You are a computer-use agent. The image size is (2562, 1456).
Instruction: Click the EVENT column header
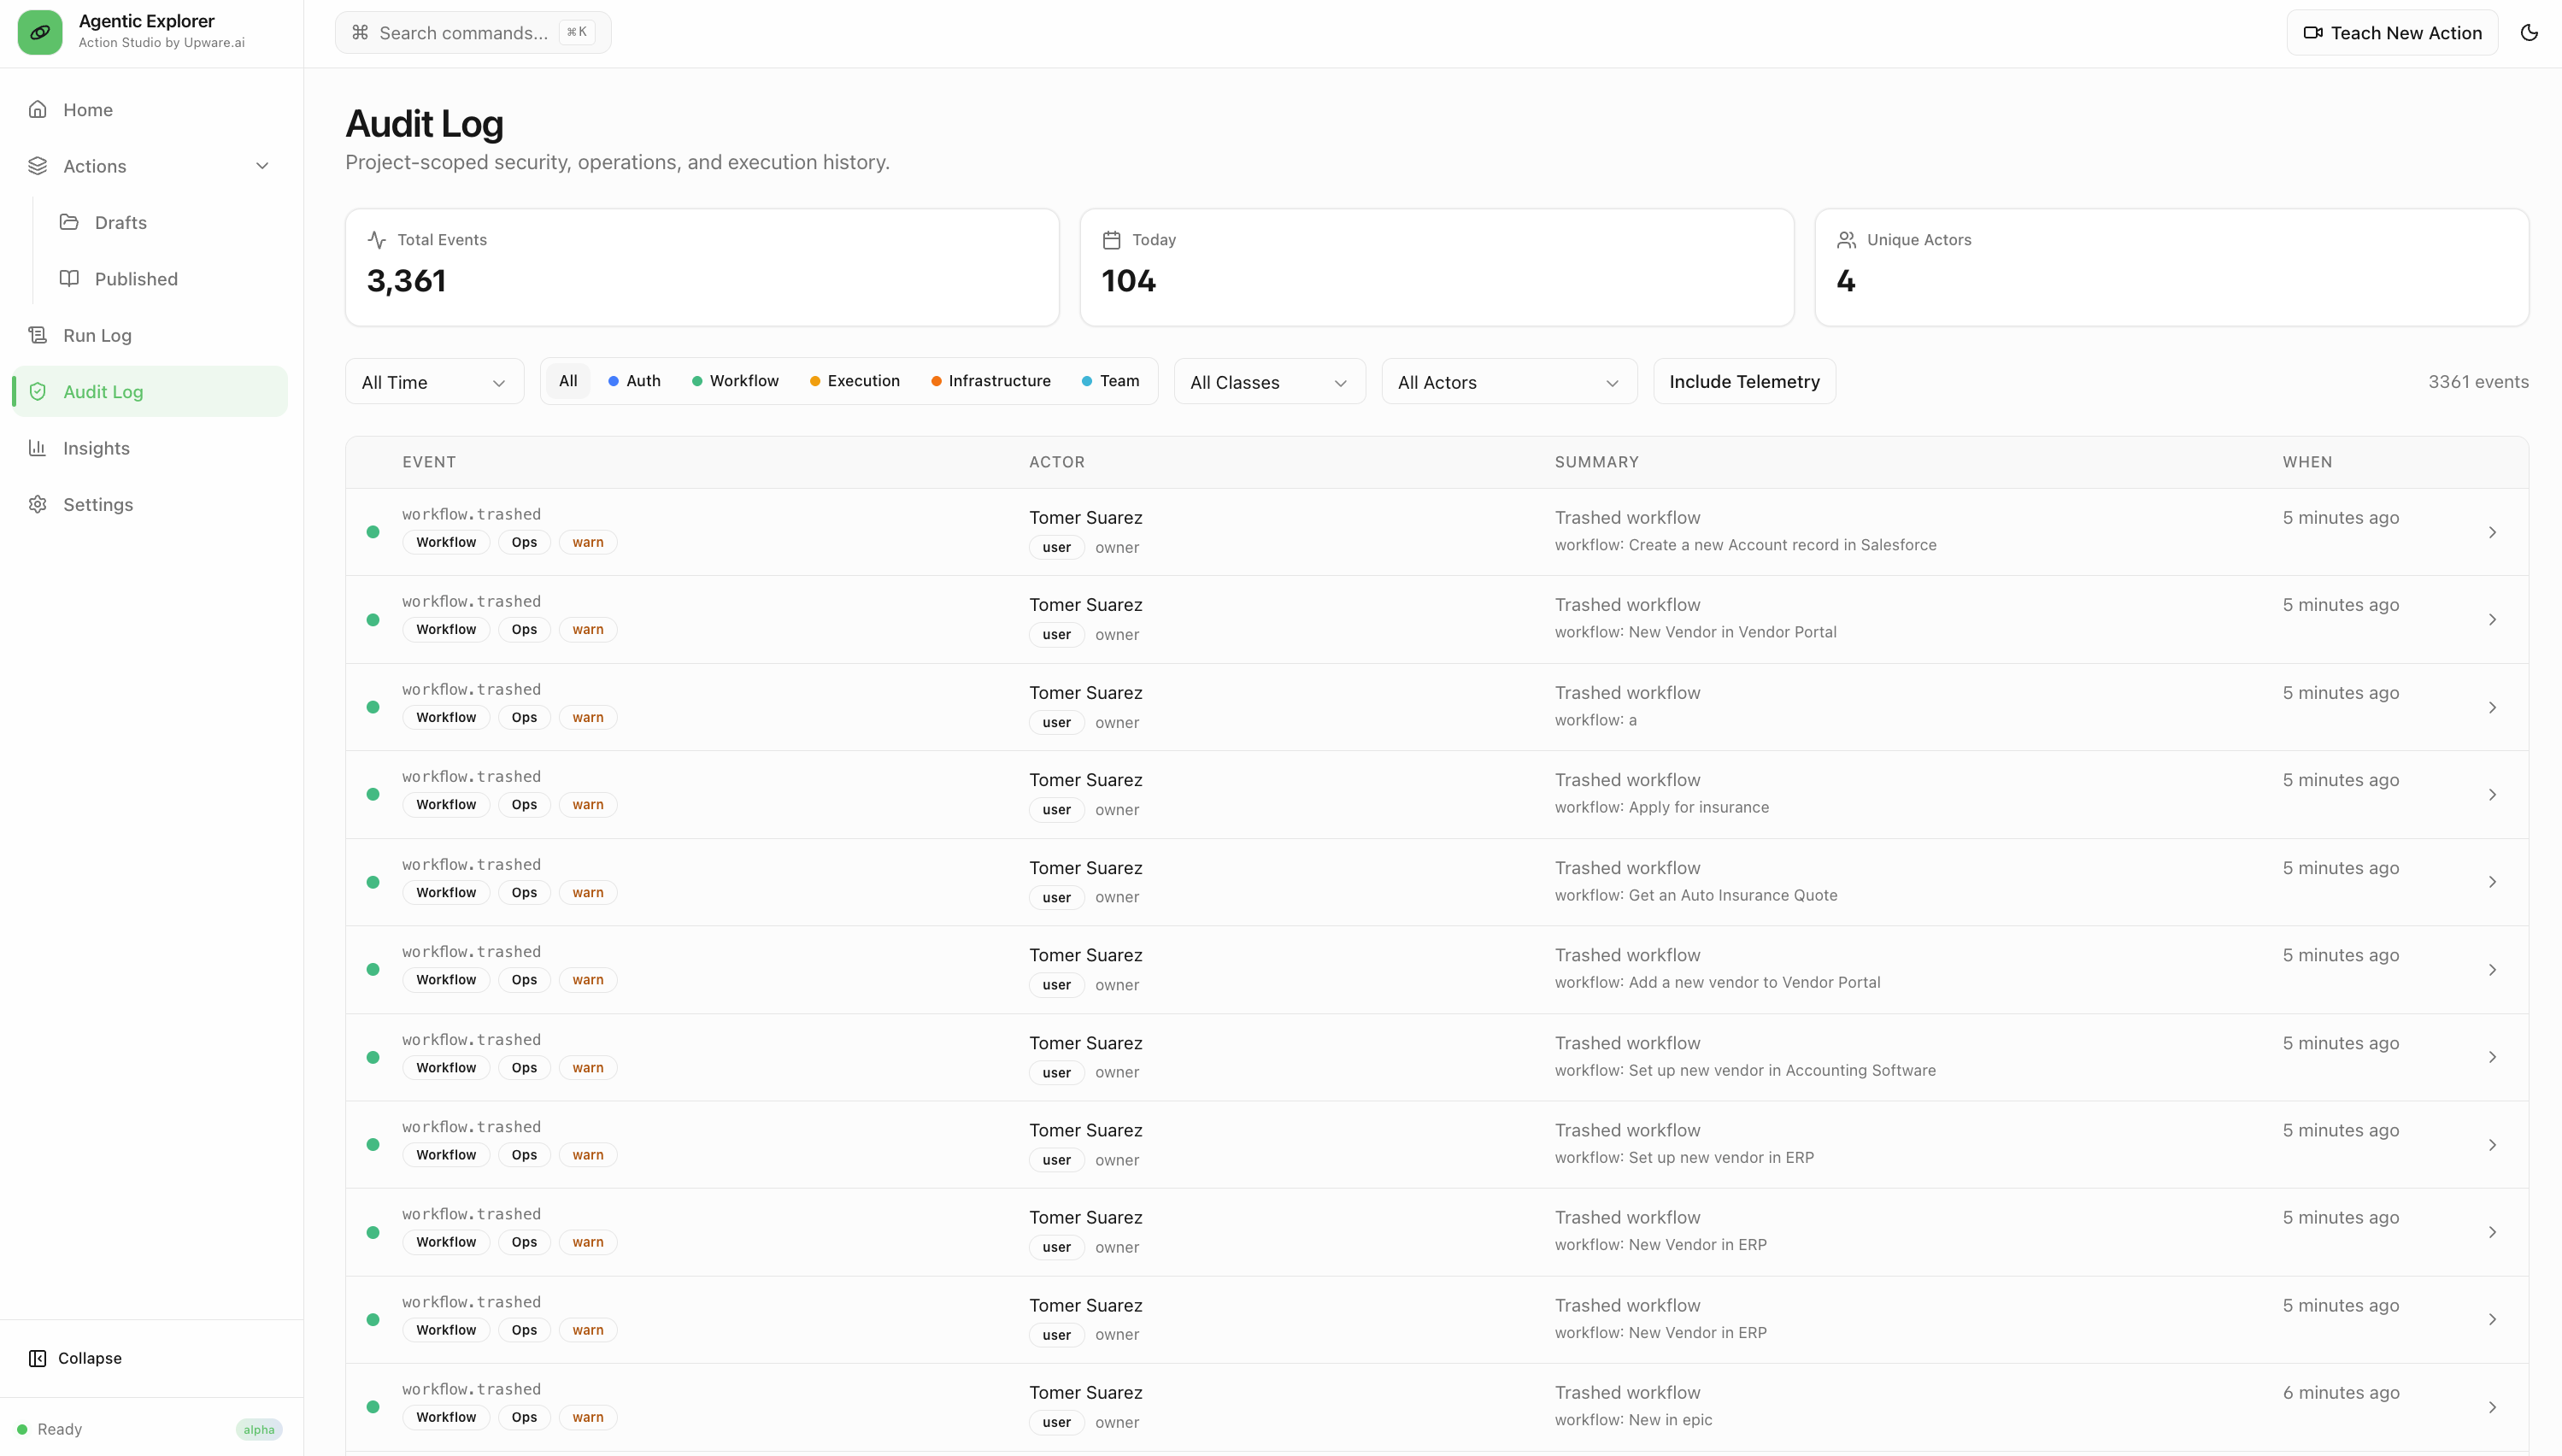[429, 462]
